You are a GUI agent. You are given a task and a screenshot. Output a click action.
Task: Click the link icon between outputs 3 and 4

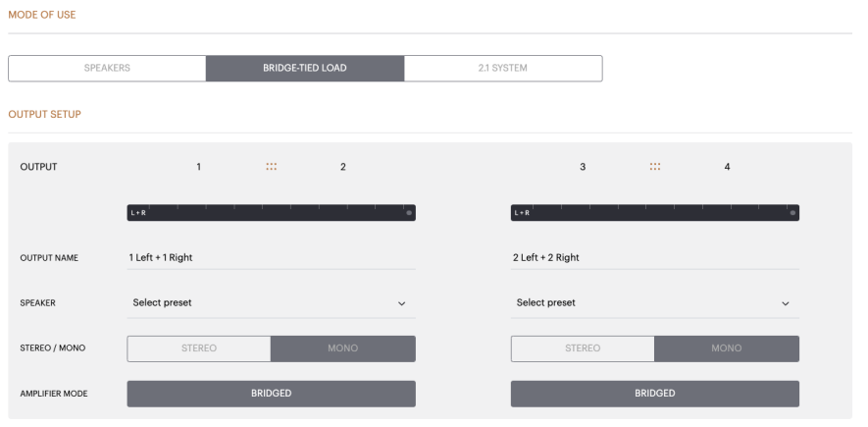pyautogui.click(x=655, y=167)
